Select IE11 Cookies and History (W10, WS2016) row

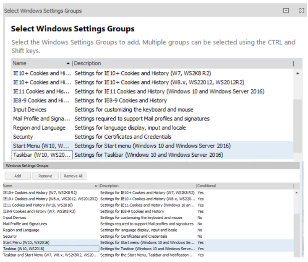point(148,205)
